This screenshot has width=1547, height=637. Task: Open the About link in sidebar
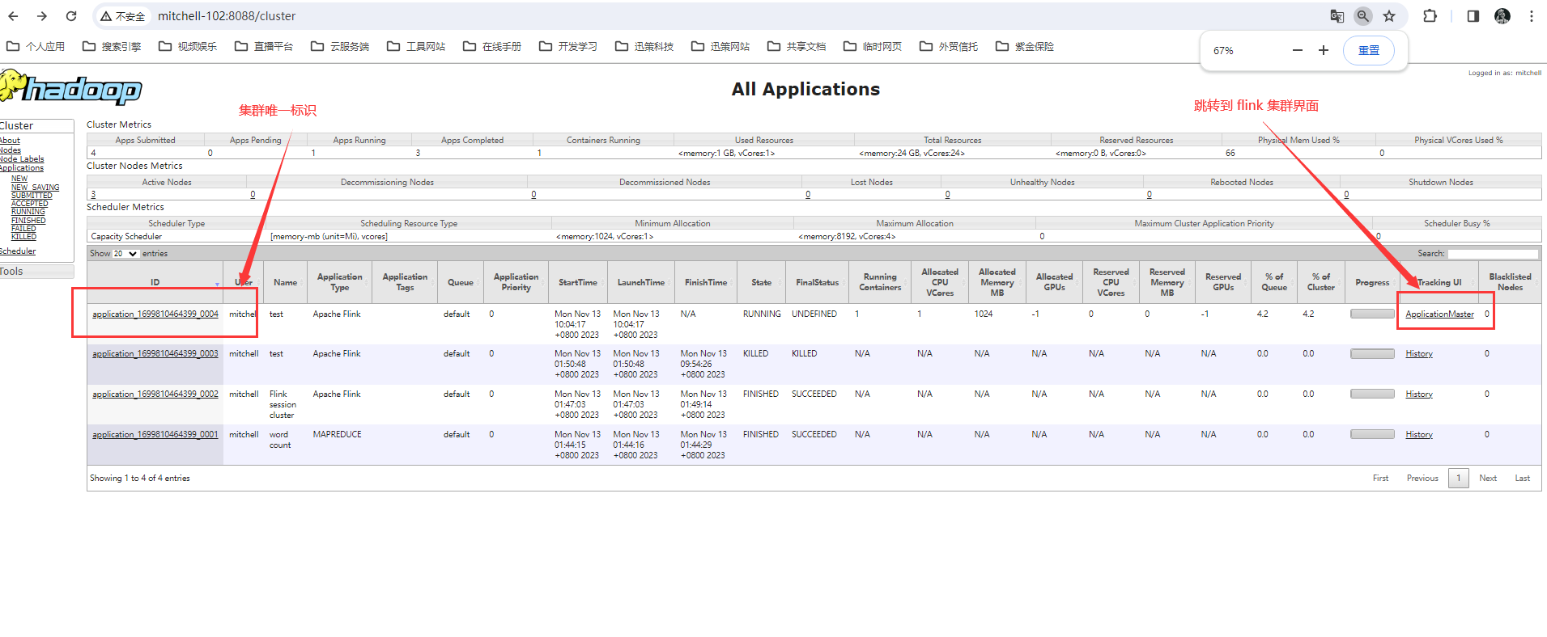tap(11, 141)
